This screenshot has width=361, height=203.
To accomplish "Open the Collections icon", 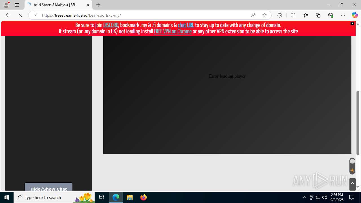I will point(318,15).
